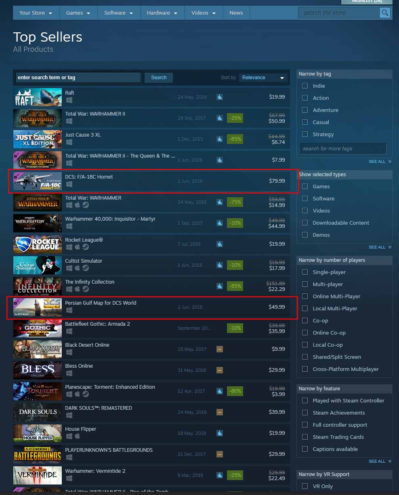
Task: Click the mixed review icon for PLAYERUNKNOWN'S BATTLEGROUNDS
Action: (x=220, y=454)
